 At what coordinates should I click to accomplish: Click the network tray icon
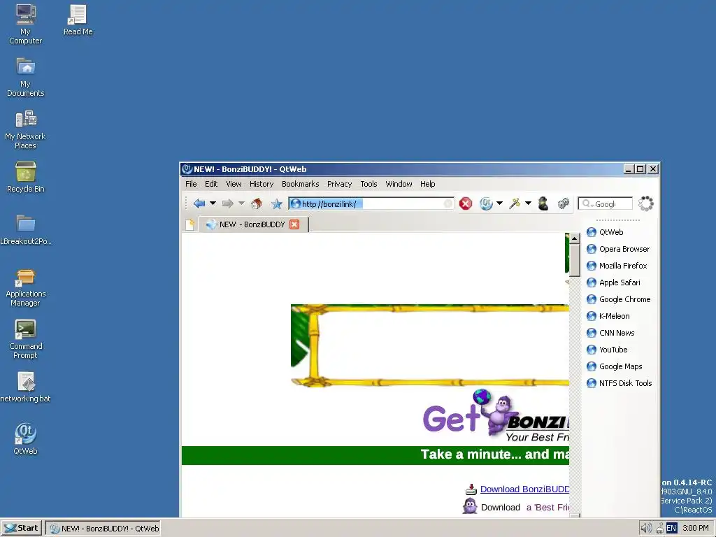point(659,529)
